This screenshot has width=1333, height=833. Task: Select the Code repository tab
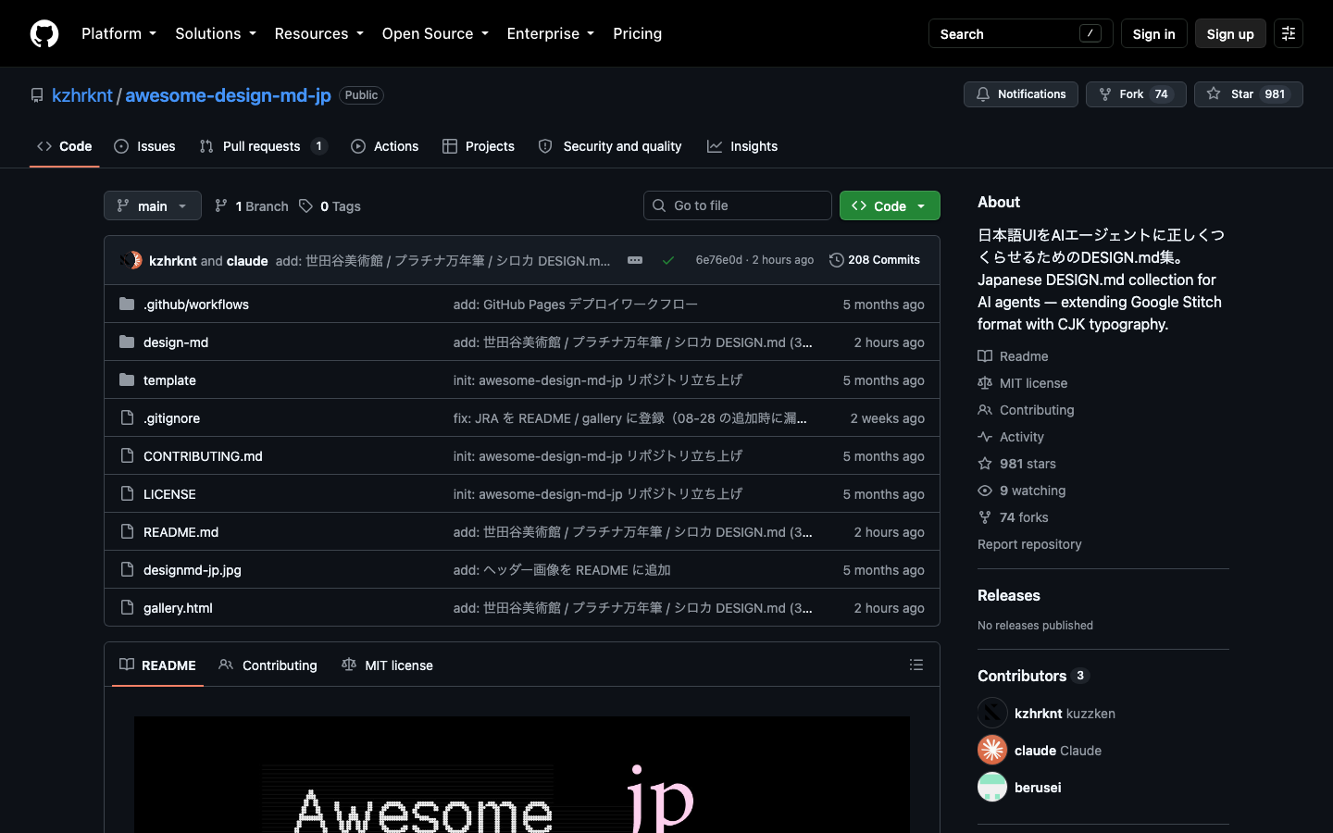[x=65, y=146]
